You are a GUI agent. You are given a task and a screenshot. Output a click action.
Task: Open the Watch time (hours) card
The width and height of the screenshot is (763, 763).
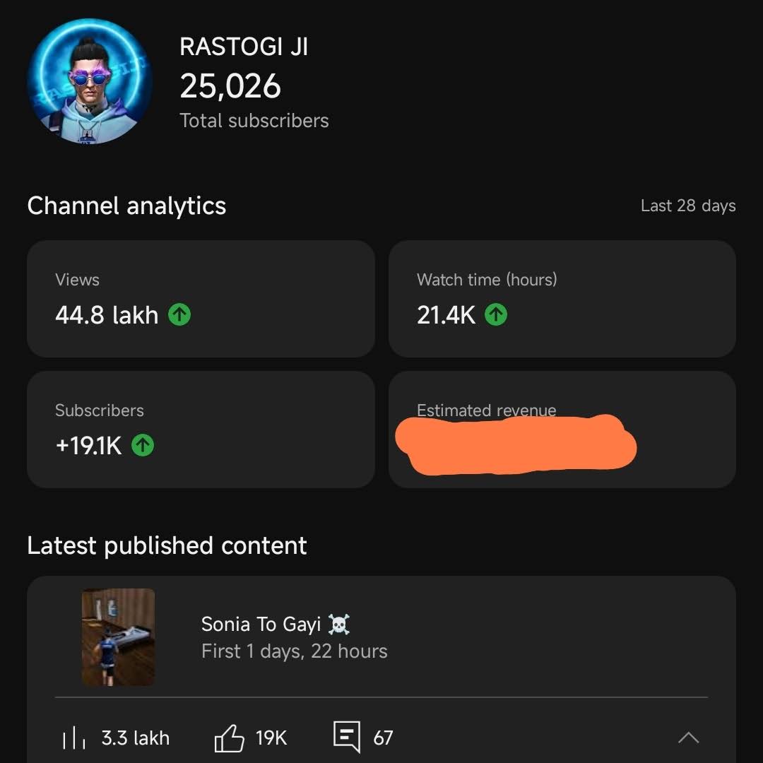562,299
